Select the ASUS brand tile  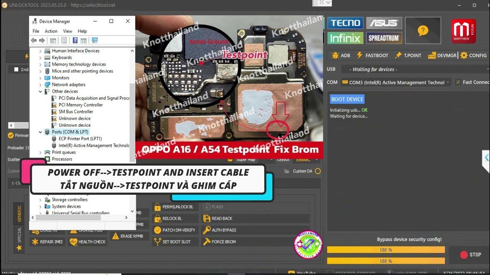pos(384,23)
